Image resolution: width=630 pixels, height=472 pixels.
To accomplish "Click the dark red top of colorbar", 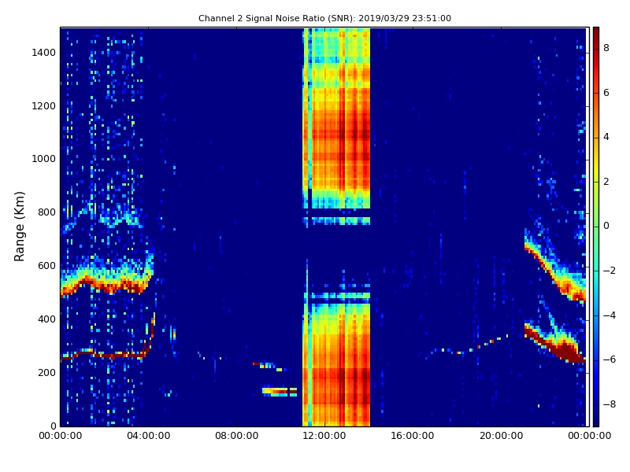I will (x=596, y=34).
